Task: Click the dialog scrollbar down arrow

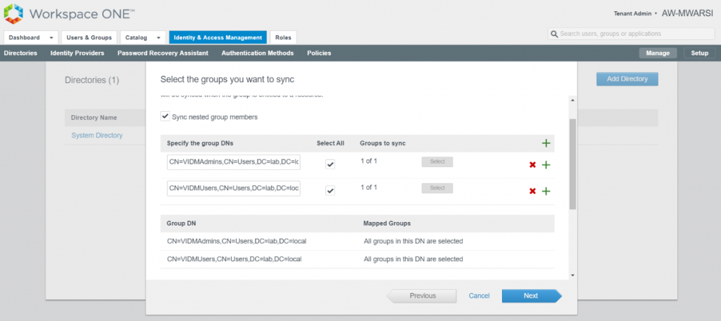Action: [572, 275]
